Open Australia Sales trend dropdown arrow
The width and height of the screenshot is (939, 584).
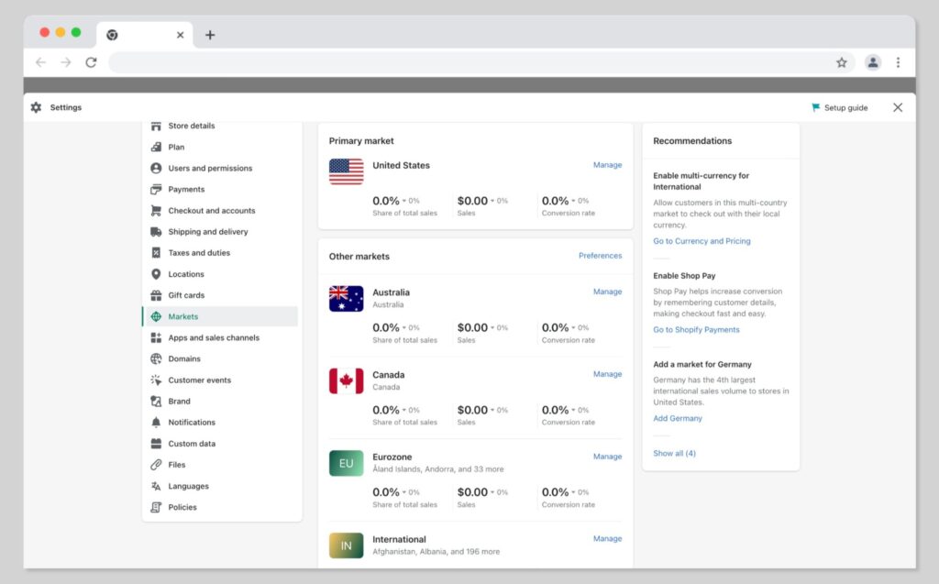(x=493, y=328)
